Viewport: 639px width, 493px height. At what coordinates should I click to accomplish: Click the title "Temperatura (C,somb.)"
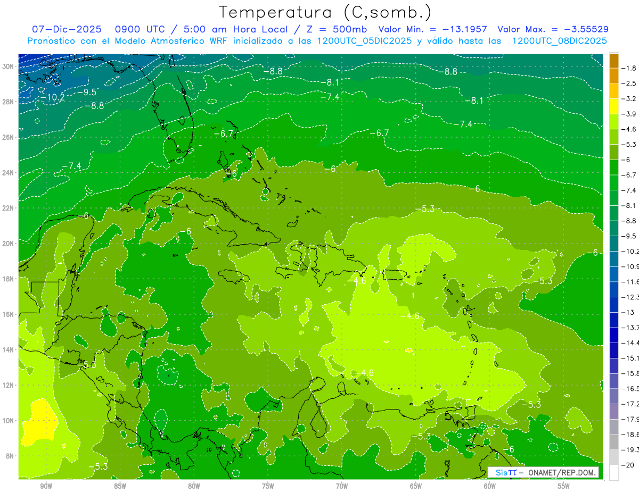(x=325, y=12)
